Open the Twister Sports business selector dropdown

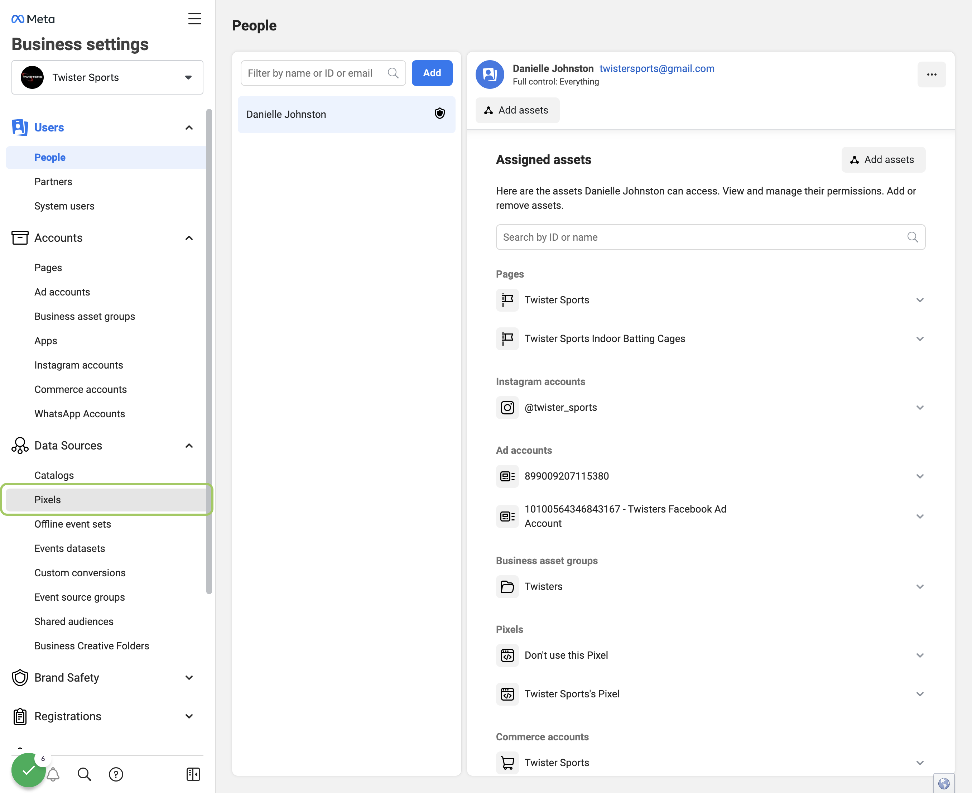(107, 77)
